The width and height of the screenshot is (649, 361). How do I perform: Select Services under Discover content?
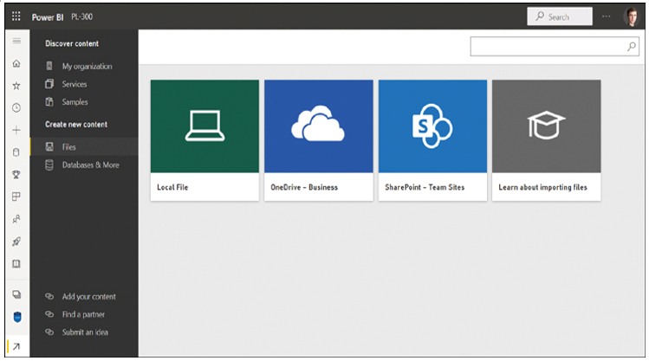point(84,84)
